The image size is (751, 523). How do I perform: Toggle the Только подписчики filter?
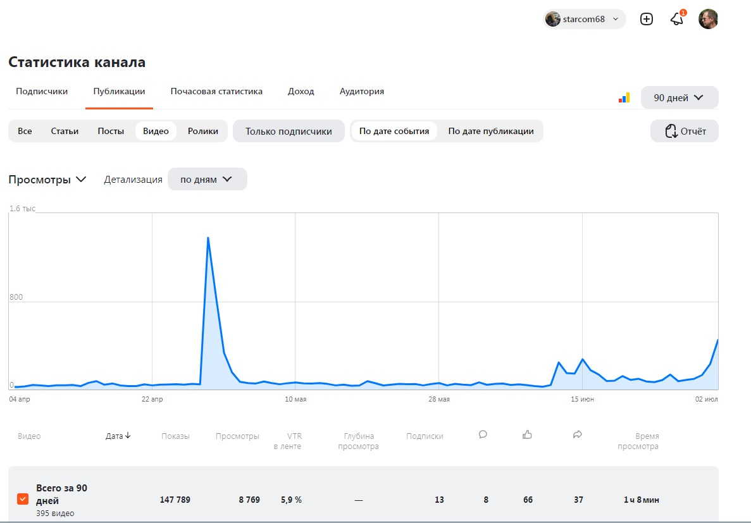(x=289, y=131)
